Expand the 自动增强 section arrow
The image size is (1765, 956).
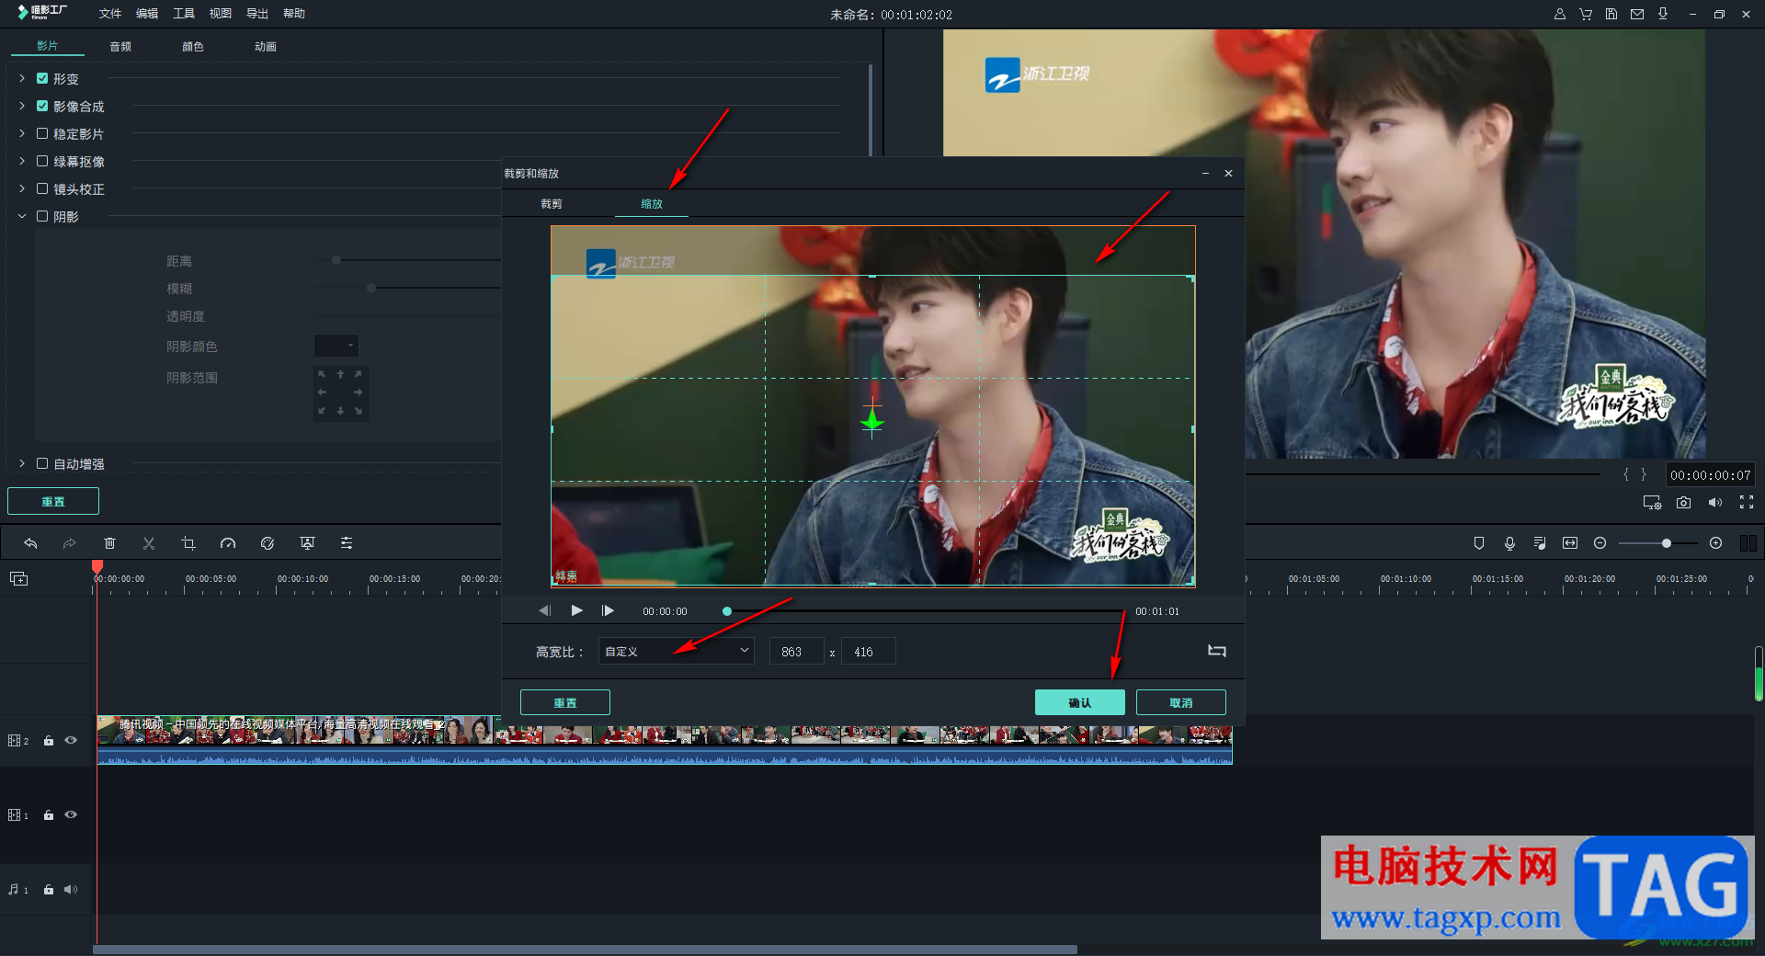[22, 463]
